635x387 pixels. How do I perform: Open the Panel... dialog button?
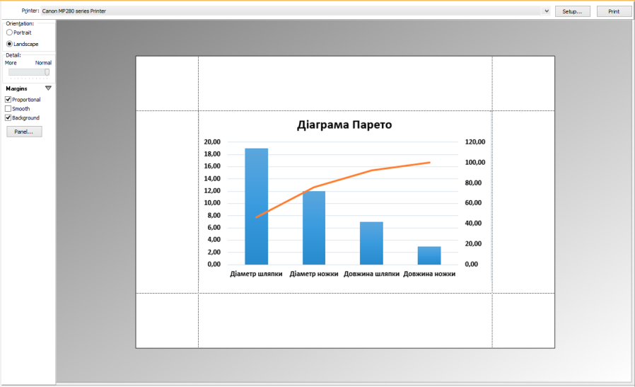[x=24, y=132]
